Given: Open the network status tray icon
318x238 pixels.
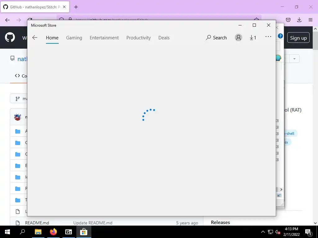Looking at the screenshot, I should (x=270, y=232).
